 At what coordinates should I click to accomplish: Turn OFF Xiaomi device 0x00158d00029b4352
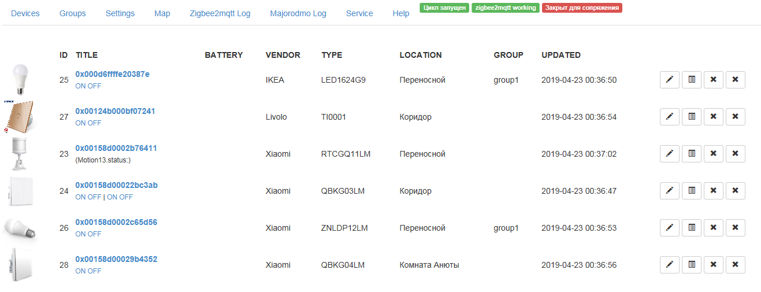click(x=95, y=271)
